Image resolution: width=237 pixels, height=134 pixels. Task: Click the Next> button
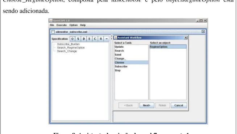(147, 105)
